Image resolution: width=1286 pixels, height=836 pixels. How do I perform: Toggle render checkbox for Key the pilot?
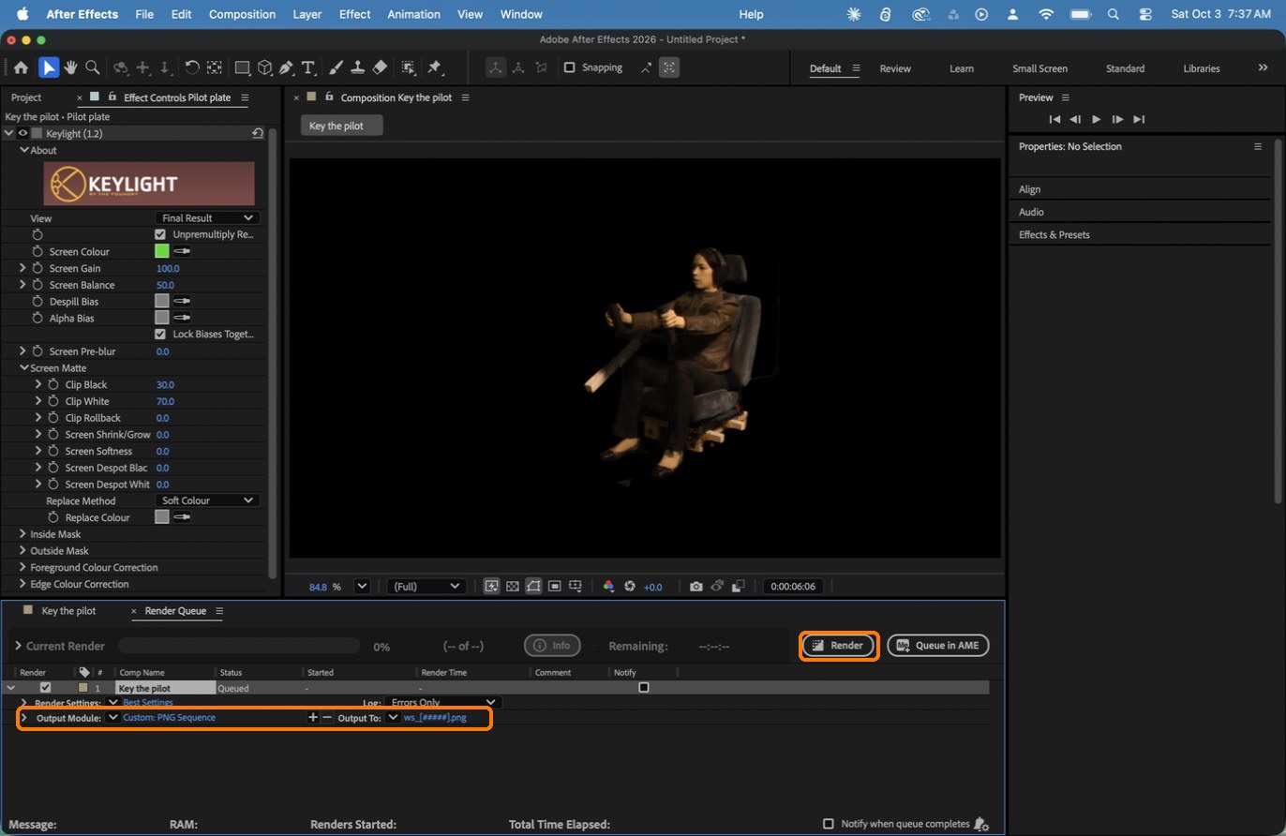[45, 687]
